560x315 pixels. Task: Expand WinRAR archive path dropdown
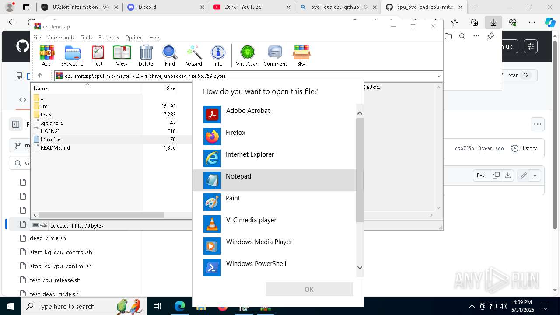tap(439, 76)
